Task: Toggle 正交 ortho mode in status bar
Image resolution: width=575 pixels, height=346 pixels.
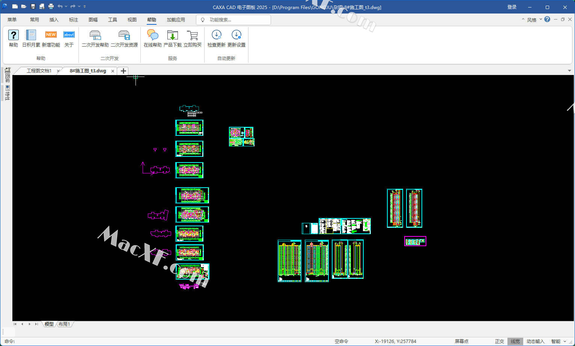Action: click(x=500, y=341)
